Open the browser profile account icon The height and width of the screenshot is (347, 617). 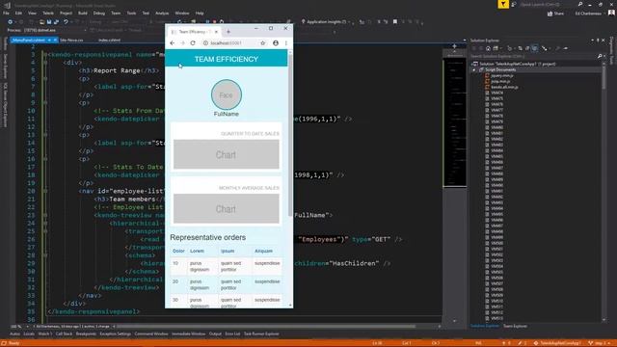click(x=276, y=42)
